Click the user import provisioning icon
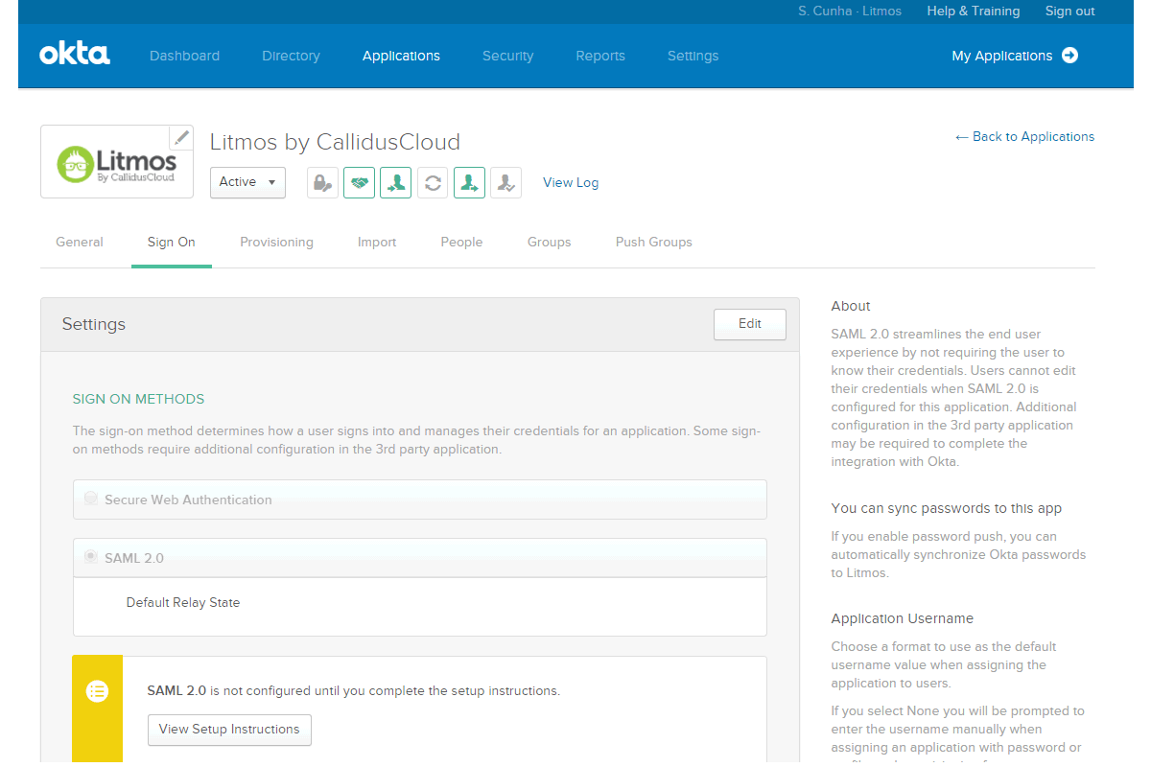 (x=395, y=182)
